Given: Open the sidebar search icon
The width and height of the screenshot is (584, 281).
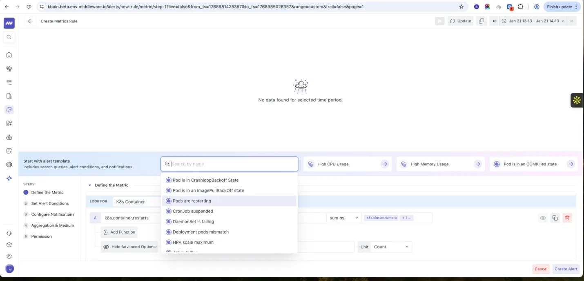Looking at the screenshot, I should 9,37.
